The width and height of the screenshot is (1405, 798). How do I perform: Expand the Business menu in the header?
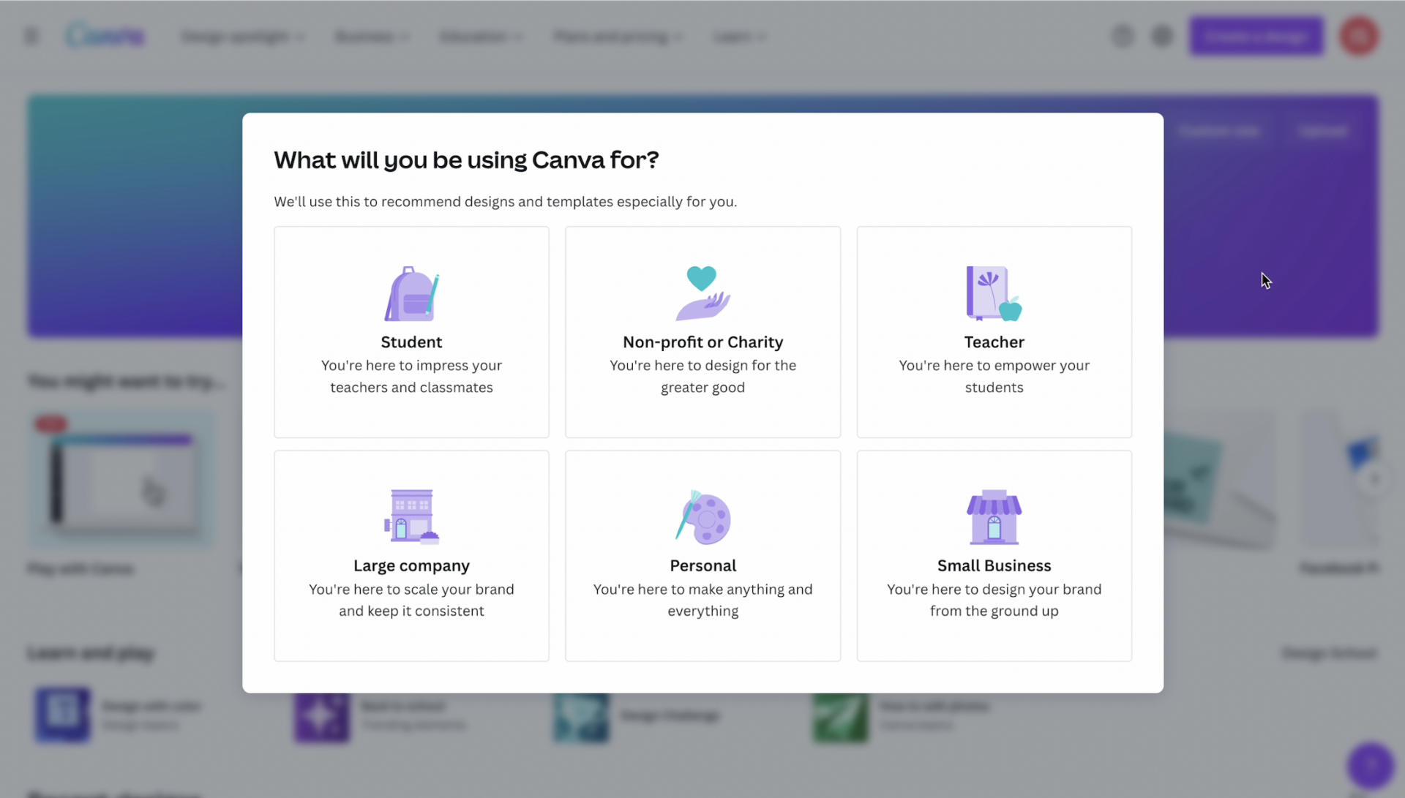coord(371,36)
